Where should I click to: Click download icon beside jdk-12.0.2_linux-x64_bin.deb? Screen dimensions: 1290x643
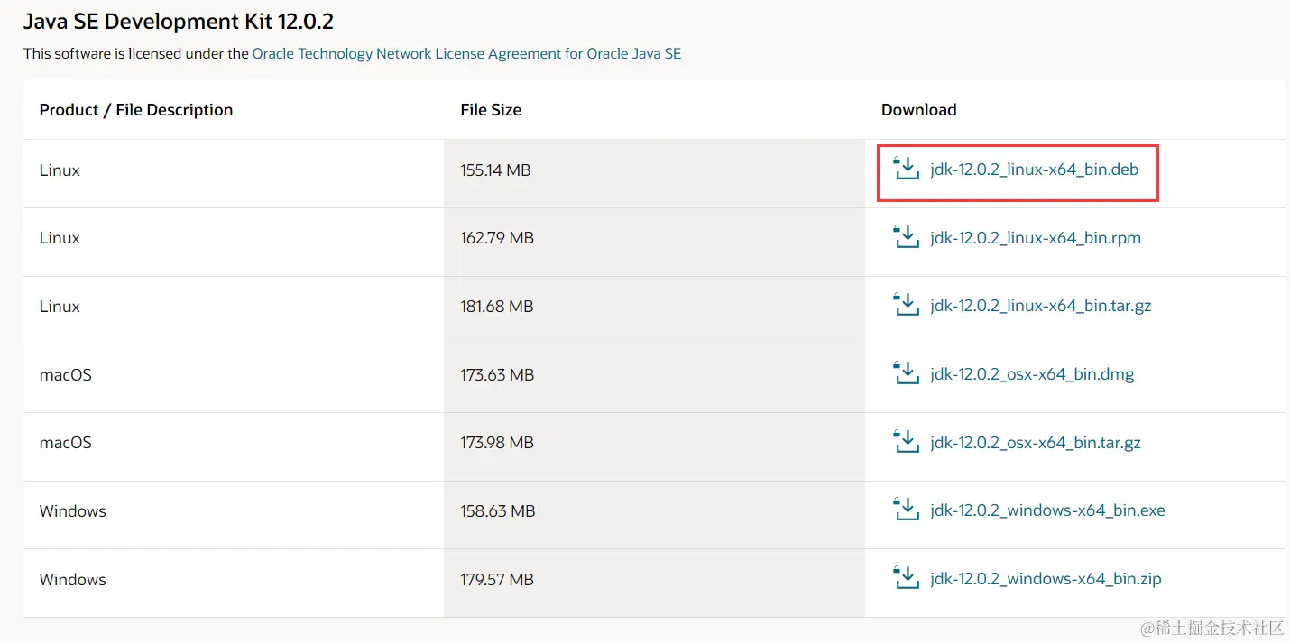[x=906, y=168]
